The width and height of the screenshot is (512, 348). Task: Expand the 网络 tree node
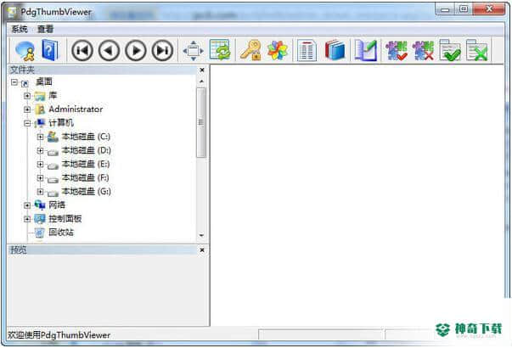[27, 205]
